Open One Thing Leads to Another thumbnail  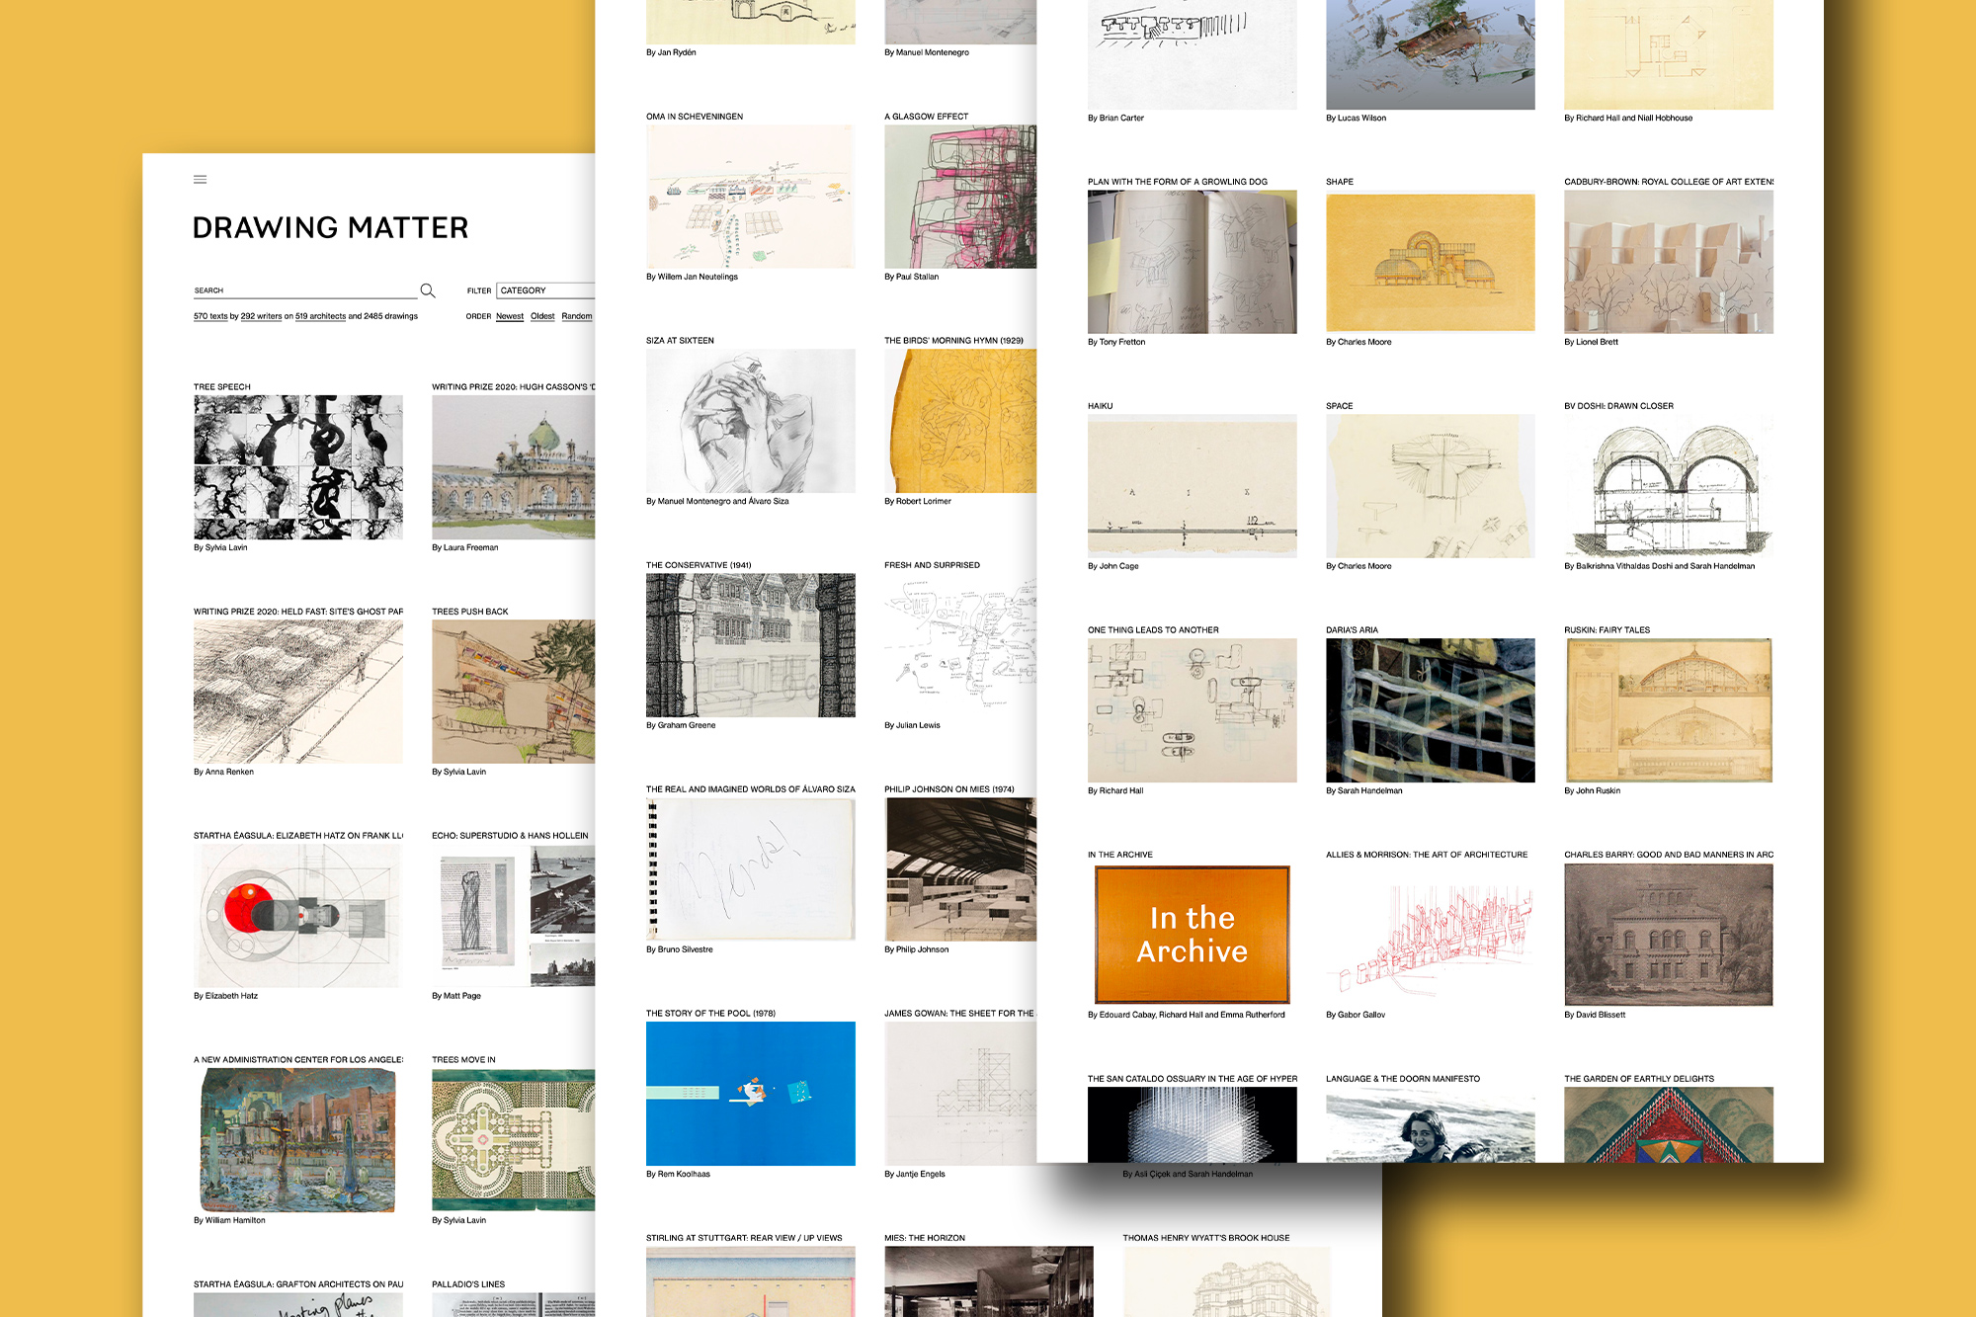1193,710
